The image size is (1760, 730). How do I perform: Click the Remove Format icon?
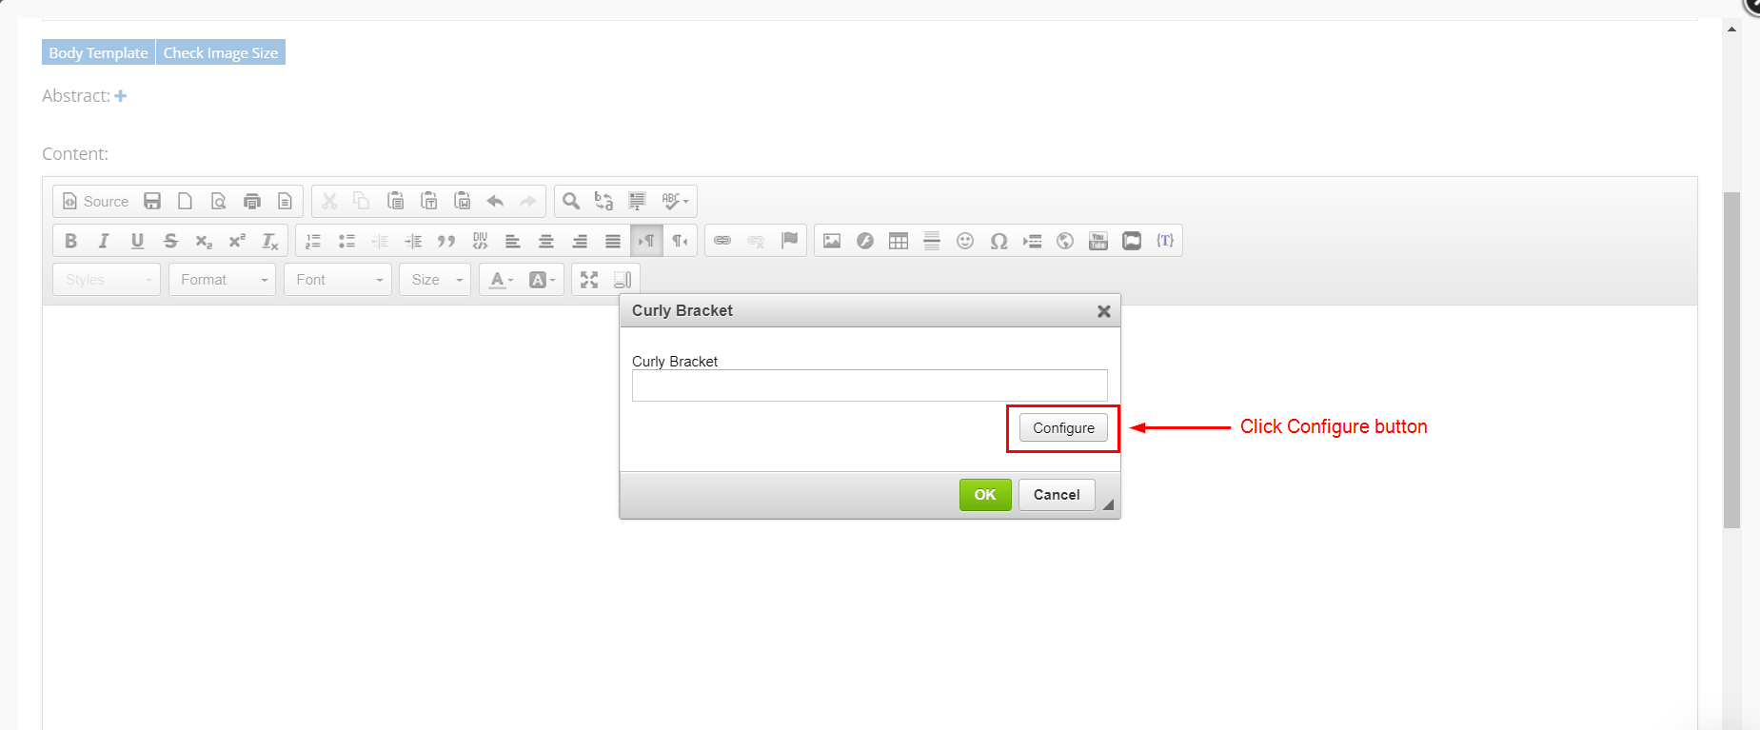click(x=270, y=241)
